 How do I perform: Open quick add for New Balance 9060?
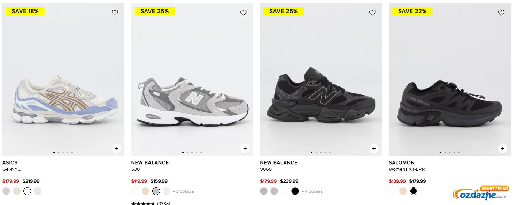coord(373,149)
